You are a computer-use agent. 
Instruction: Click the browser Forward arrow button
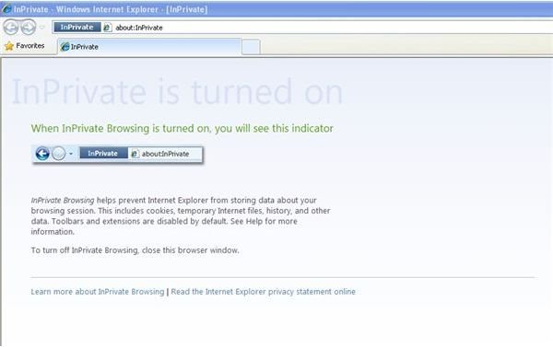[29, 27]
